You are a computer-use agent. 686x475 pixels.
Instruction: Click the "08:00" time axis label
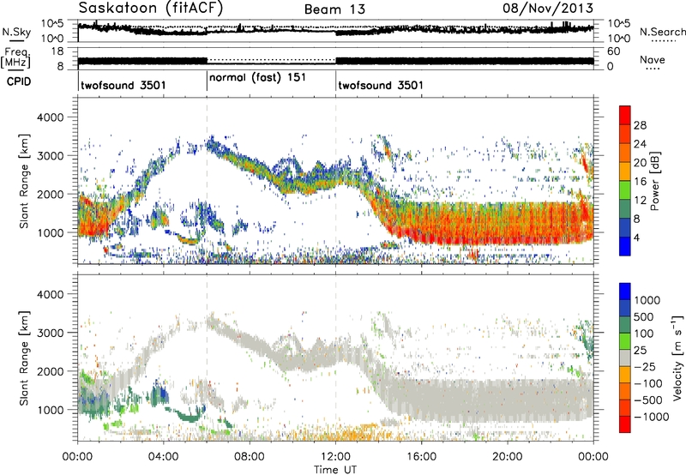pyautogui.click(x=250, y=456)
